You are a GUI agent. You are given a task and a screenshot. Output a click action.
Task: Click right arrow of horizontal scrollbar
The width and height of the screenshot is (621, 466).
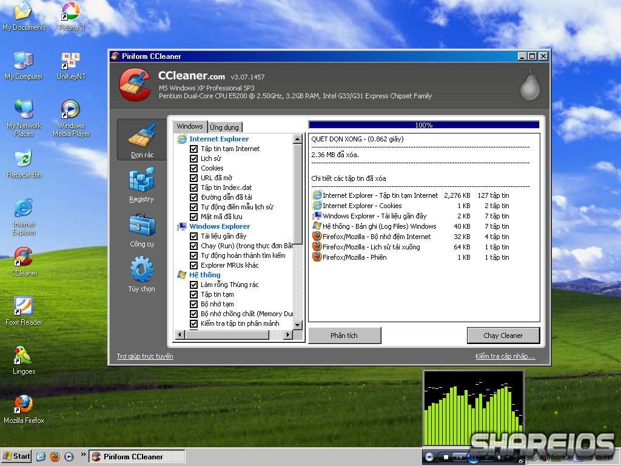[x=288, y=335]
